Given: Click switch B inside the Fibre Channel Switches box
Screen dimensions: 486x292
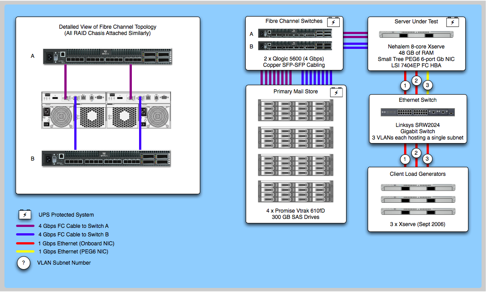Looking at the screenshot, I should point(295,46).
